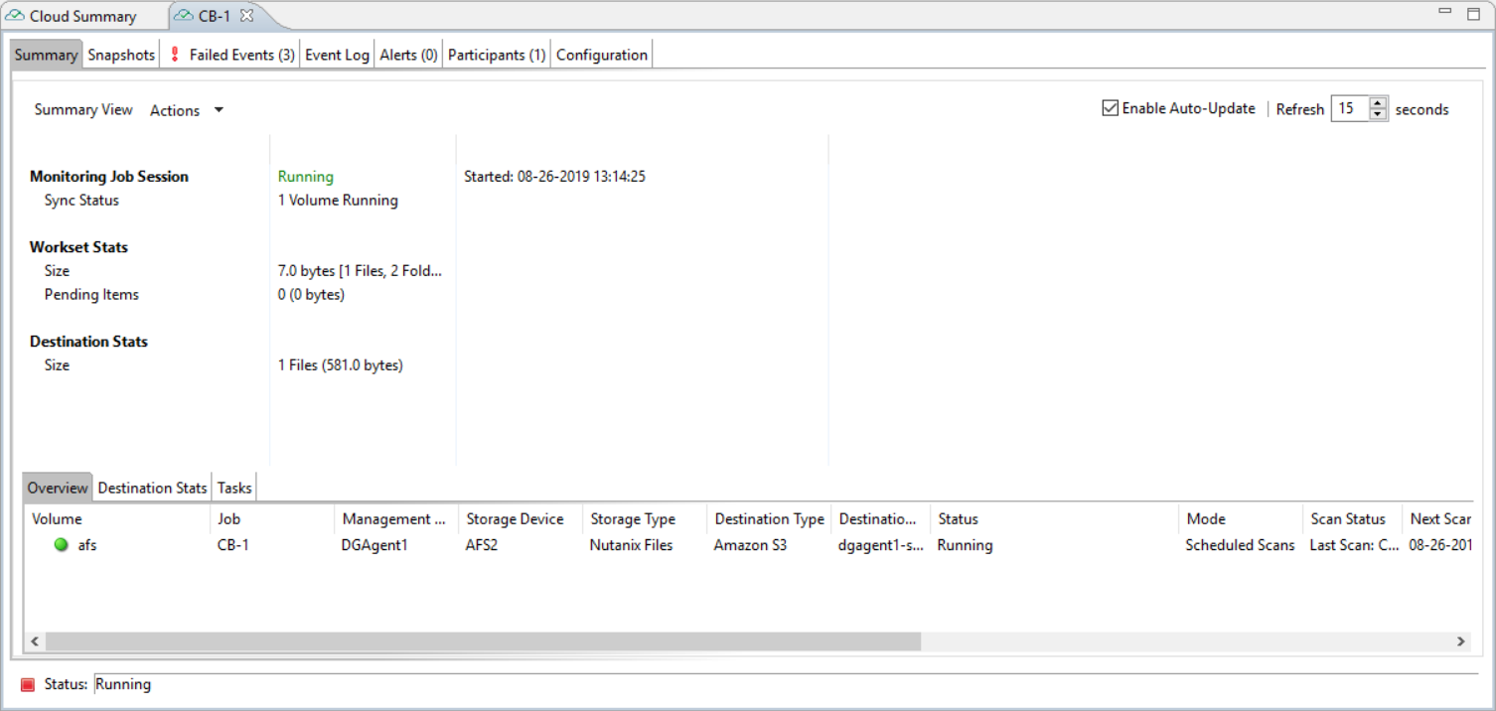
Task: Select the Destination Stats sub-tab
Action: coord(152,488)
